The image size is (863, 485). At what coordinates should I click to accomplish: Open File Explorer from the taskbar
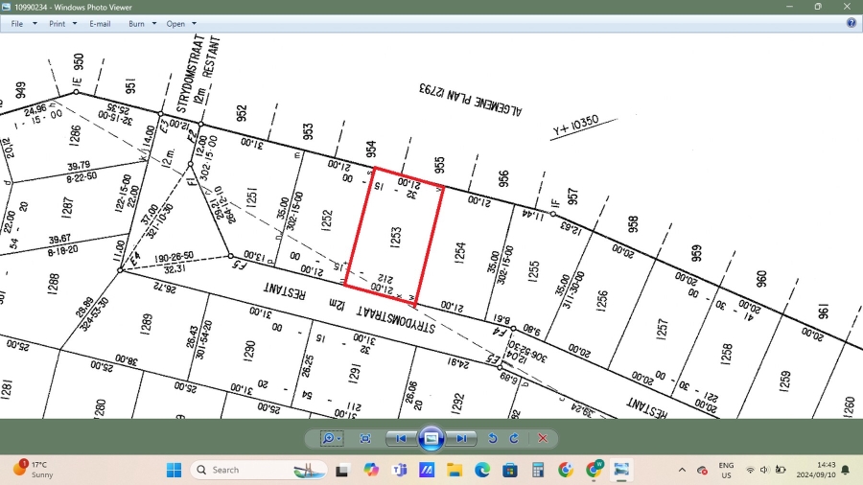[455, 470]
